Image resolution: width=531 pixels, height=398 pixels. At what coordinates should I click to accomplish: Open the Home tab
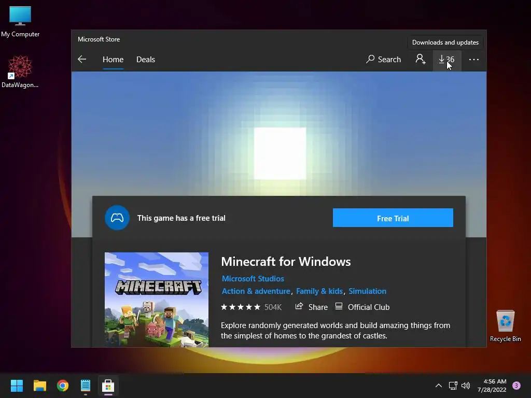(113, 60)
